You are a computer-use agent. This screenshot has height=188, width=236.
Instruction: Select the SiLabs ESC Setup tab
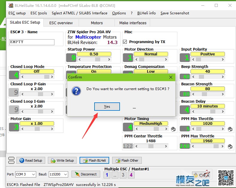tap(25, 22)
